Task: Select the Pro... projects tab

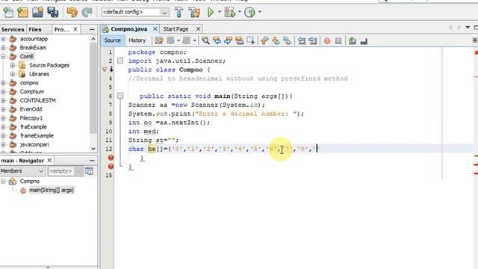Action: [62, 29]
